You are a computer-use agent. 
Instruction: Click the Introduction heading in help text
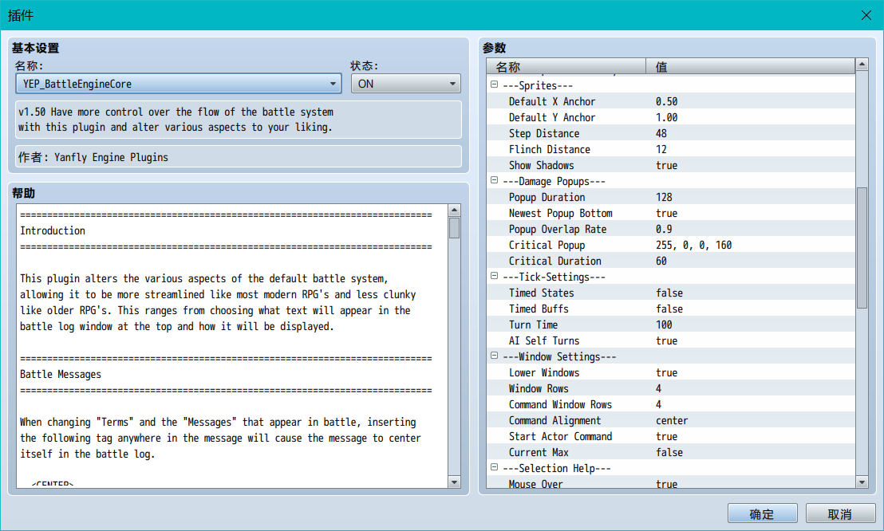point(53,230)
